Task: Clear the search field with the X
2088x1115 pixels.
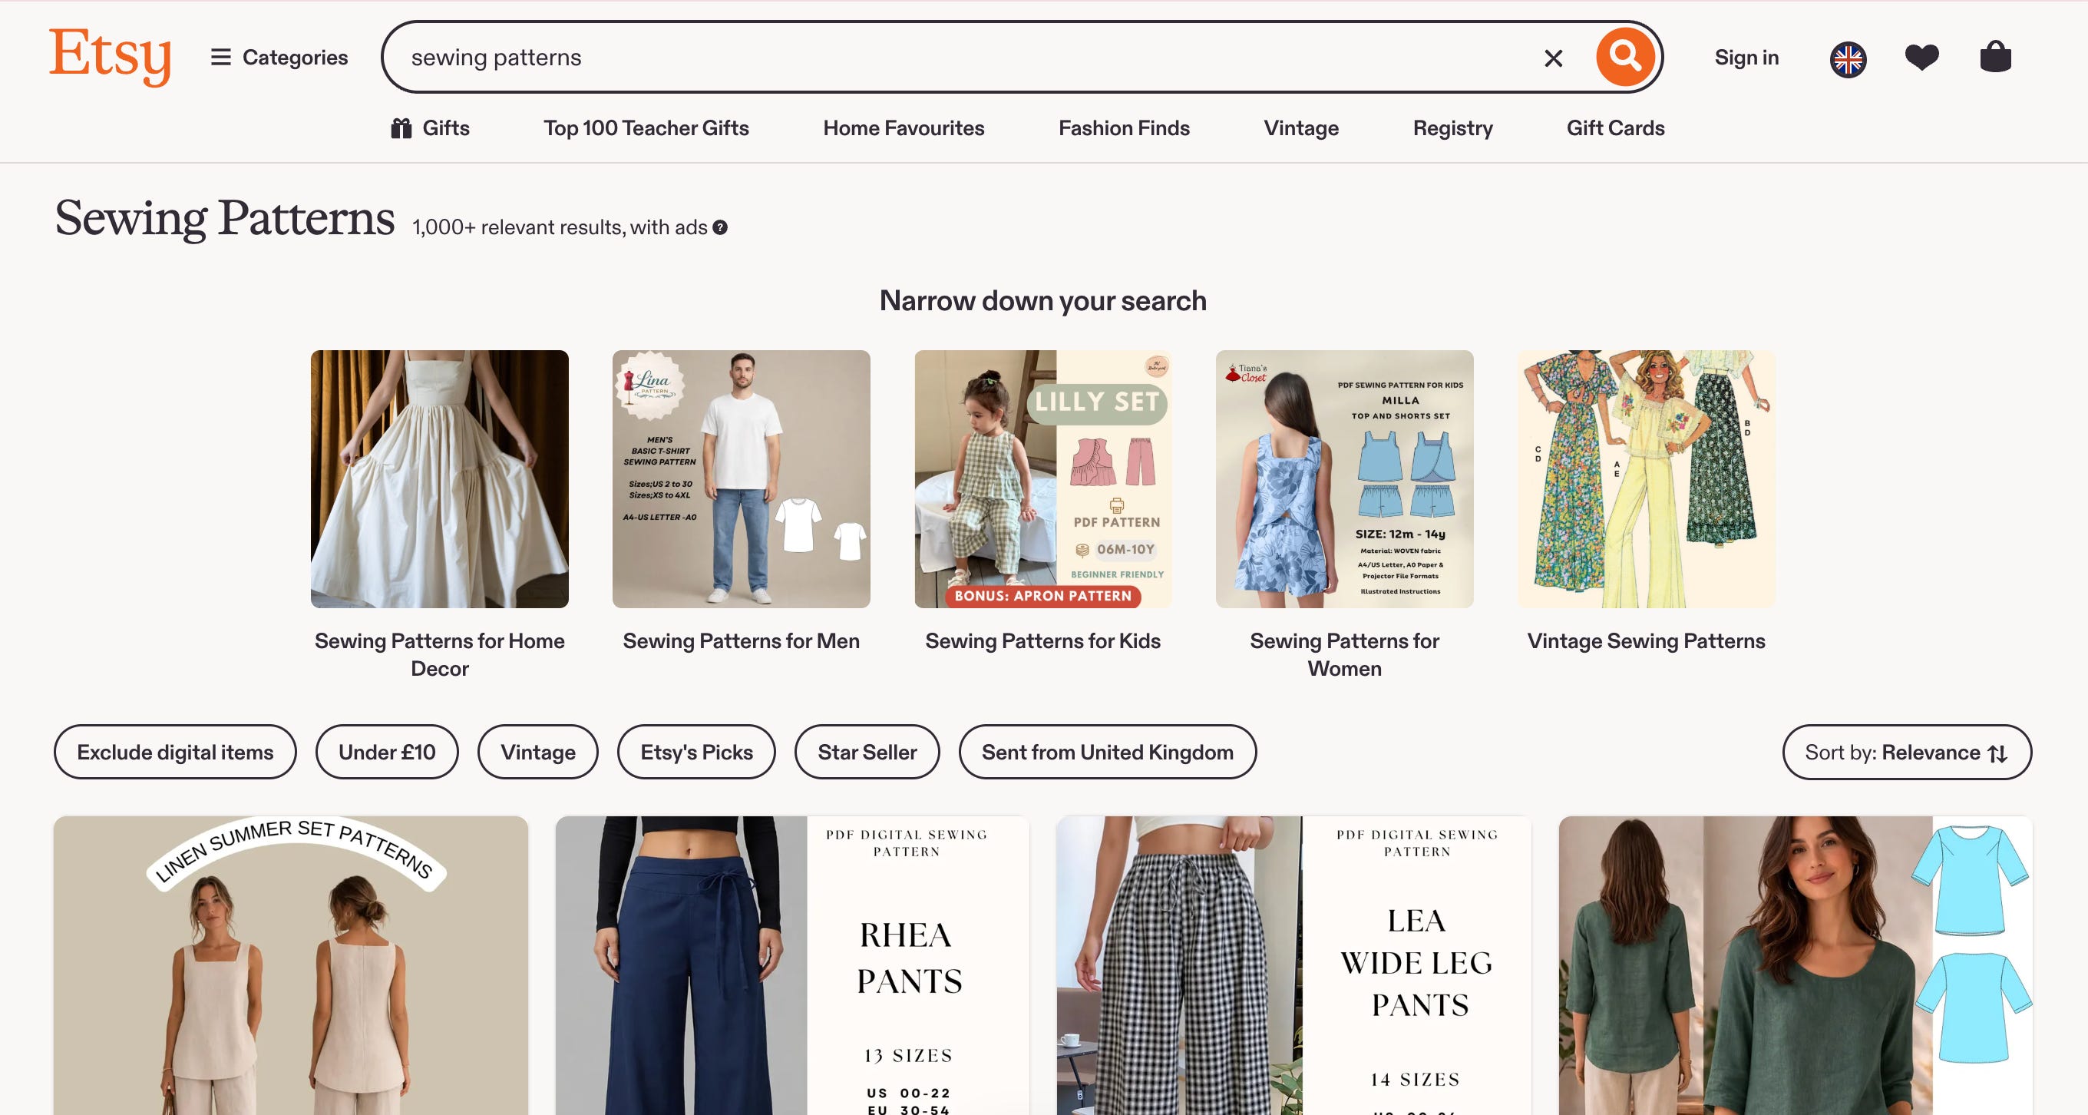Action: [x=1553, y=58]
